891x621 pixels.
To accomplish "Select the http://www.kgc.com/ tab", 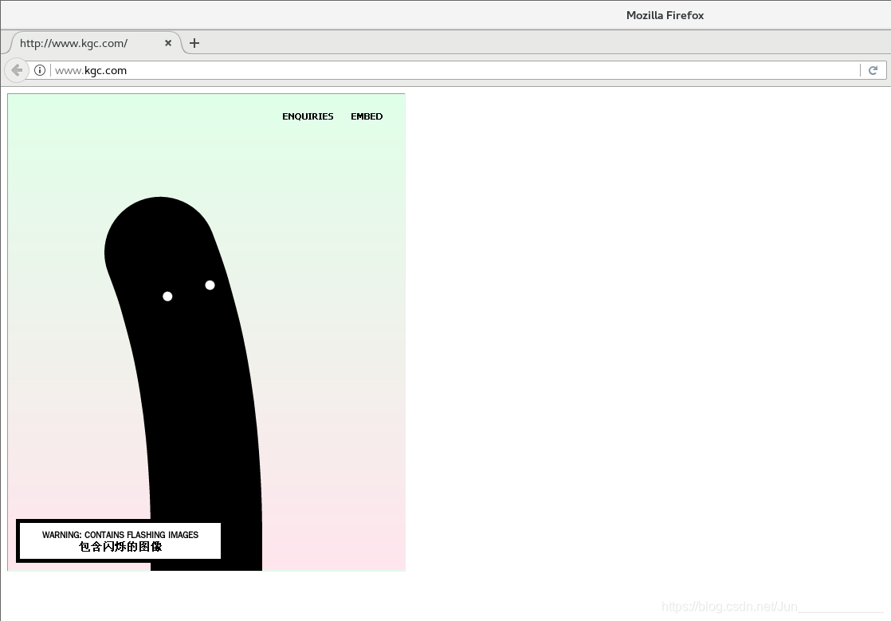I will [96, 43].
